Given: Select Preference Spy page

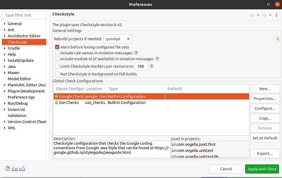Looking at the screenshot, I should pos(21,97).
